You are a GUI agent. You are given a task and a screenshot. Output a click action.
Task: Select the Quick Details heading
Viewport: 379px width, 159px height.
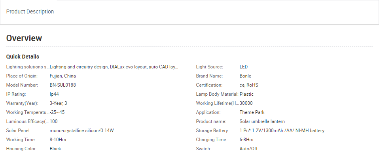click(x=23, y=57)
